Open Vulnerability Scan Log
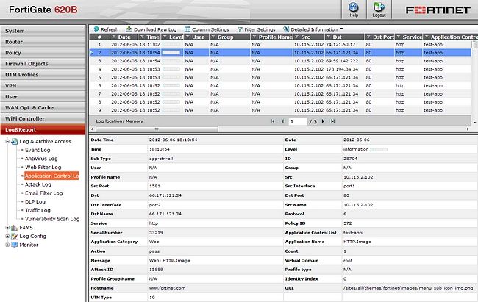Image resolution: width=478 pixels, height=302 pixels. [51, 219]
